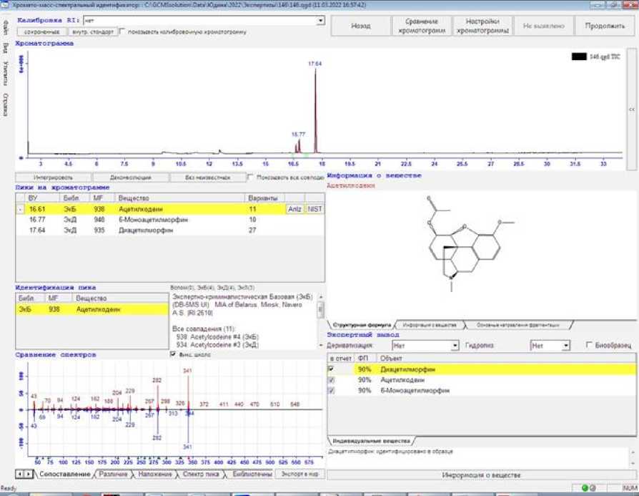The width and height of the screenshot is (639, 496).
Task: Toggle the calibration chromatogram checkbox
Action: 122,31
